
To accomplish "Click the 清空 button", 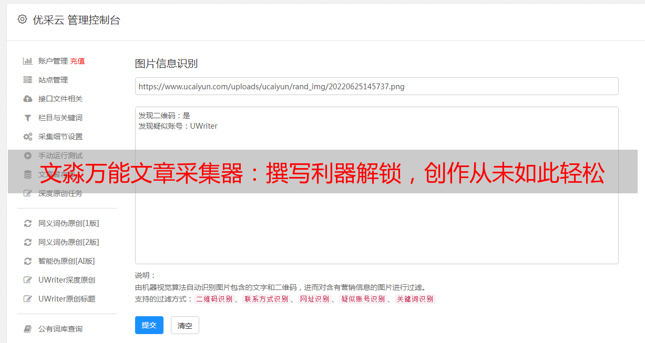I will coord(185,325).
